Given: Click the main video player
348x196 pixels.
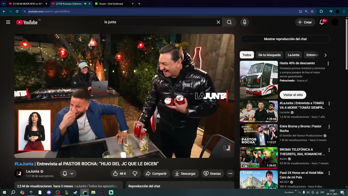Looking at the screenshot, I should (x=124, y=96).
